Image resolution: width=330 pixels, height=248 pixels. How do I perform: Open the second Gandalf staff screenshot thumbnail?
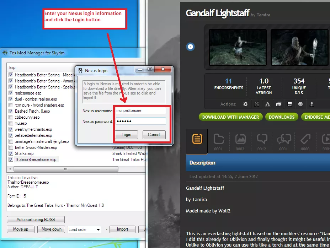tap(299, 47)
